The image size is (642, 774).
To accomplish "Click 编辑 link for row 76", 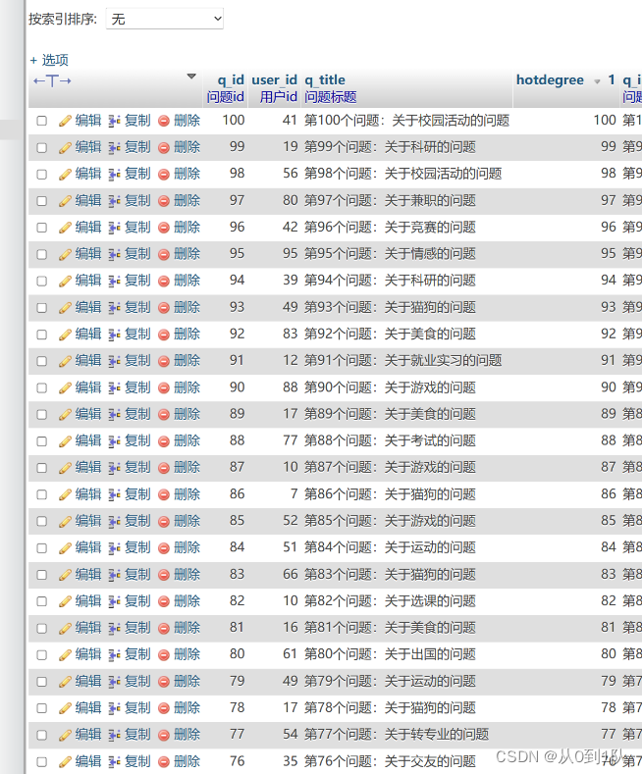I will (88, 761).
